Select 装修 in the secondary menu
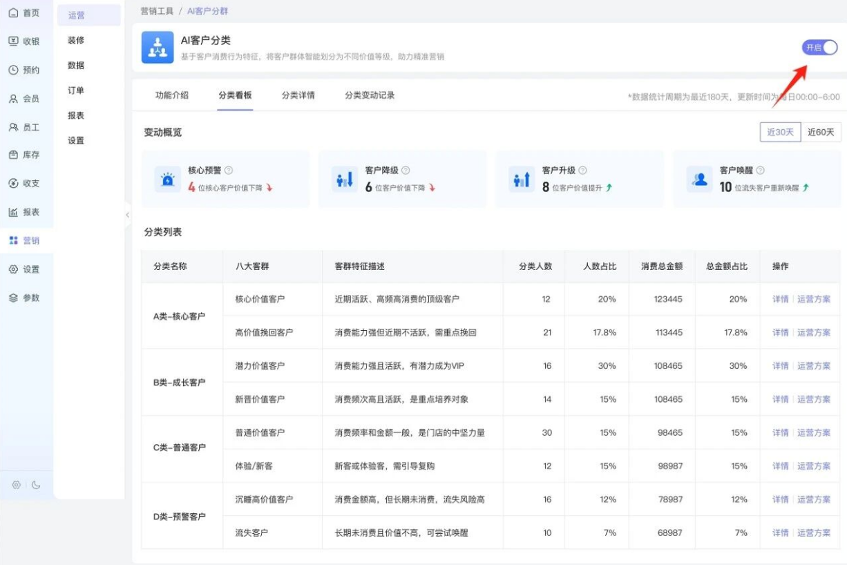847x565 pixels. tap(76, 40)
